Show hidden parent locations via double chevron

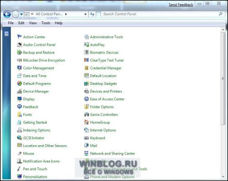pos(32,14)
